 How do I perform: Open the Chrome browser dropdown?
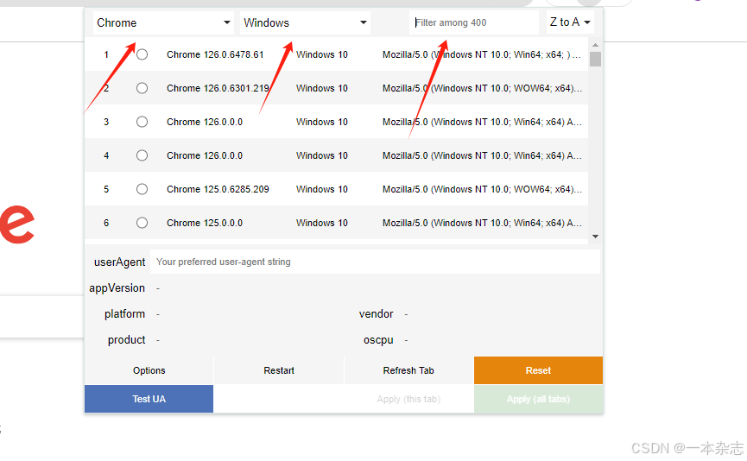(163, 22)
